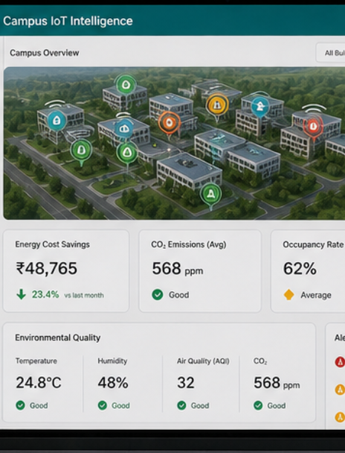This screenshot has width=345, height=453.
Task: Click the 62% occupancy value
Action: pyautogui.click(x=300, y=269)
